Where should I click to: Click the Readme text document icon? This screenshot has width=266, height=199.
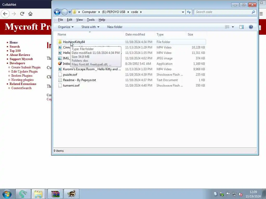click(60, 80)
